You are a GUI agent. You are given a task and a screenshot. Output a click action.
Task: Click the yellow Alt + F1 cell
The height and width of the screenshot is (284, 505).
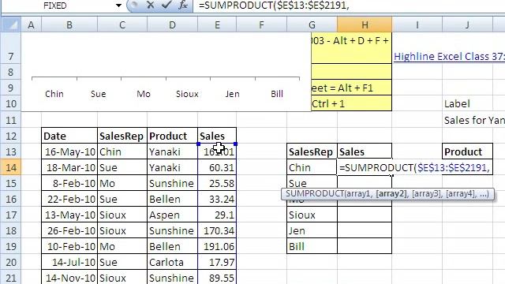[x=352, y=88]
